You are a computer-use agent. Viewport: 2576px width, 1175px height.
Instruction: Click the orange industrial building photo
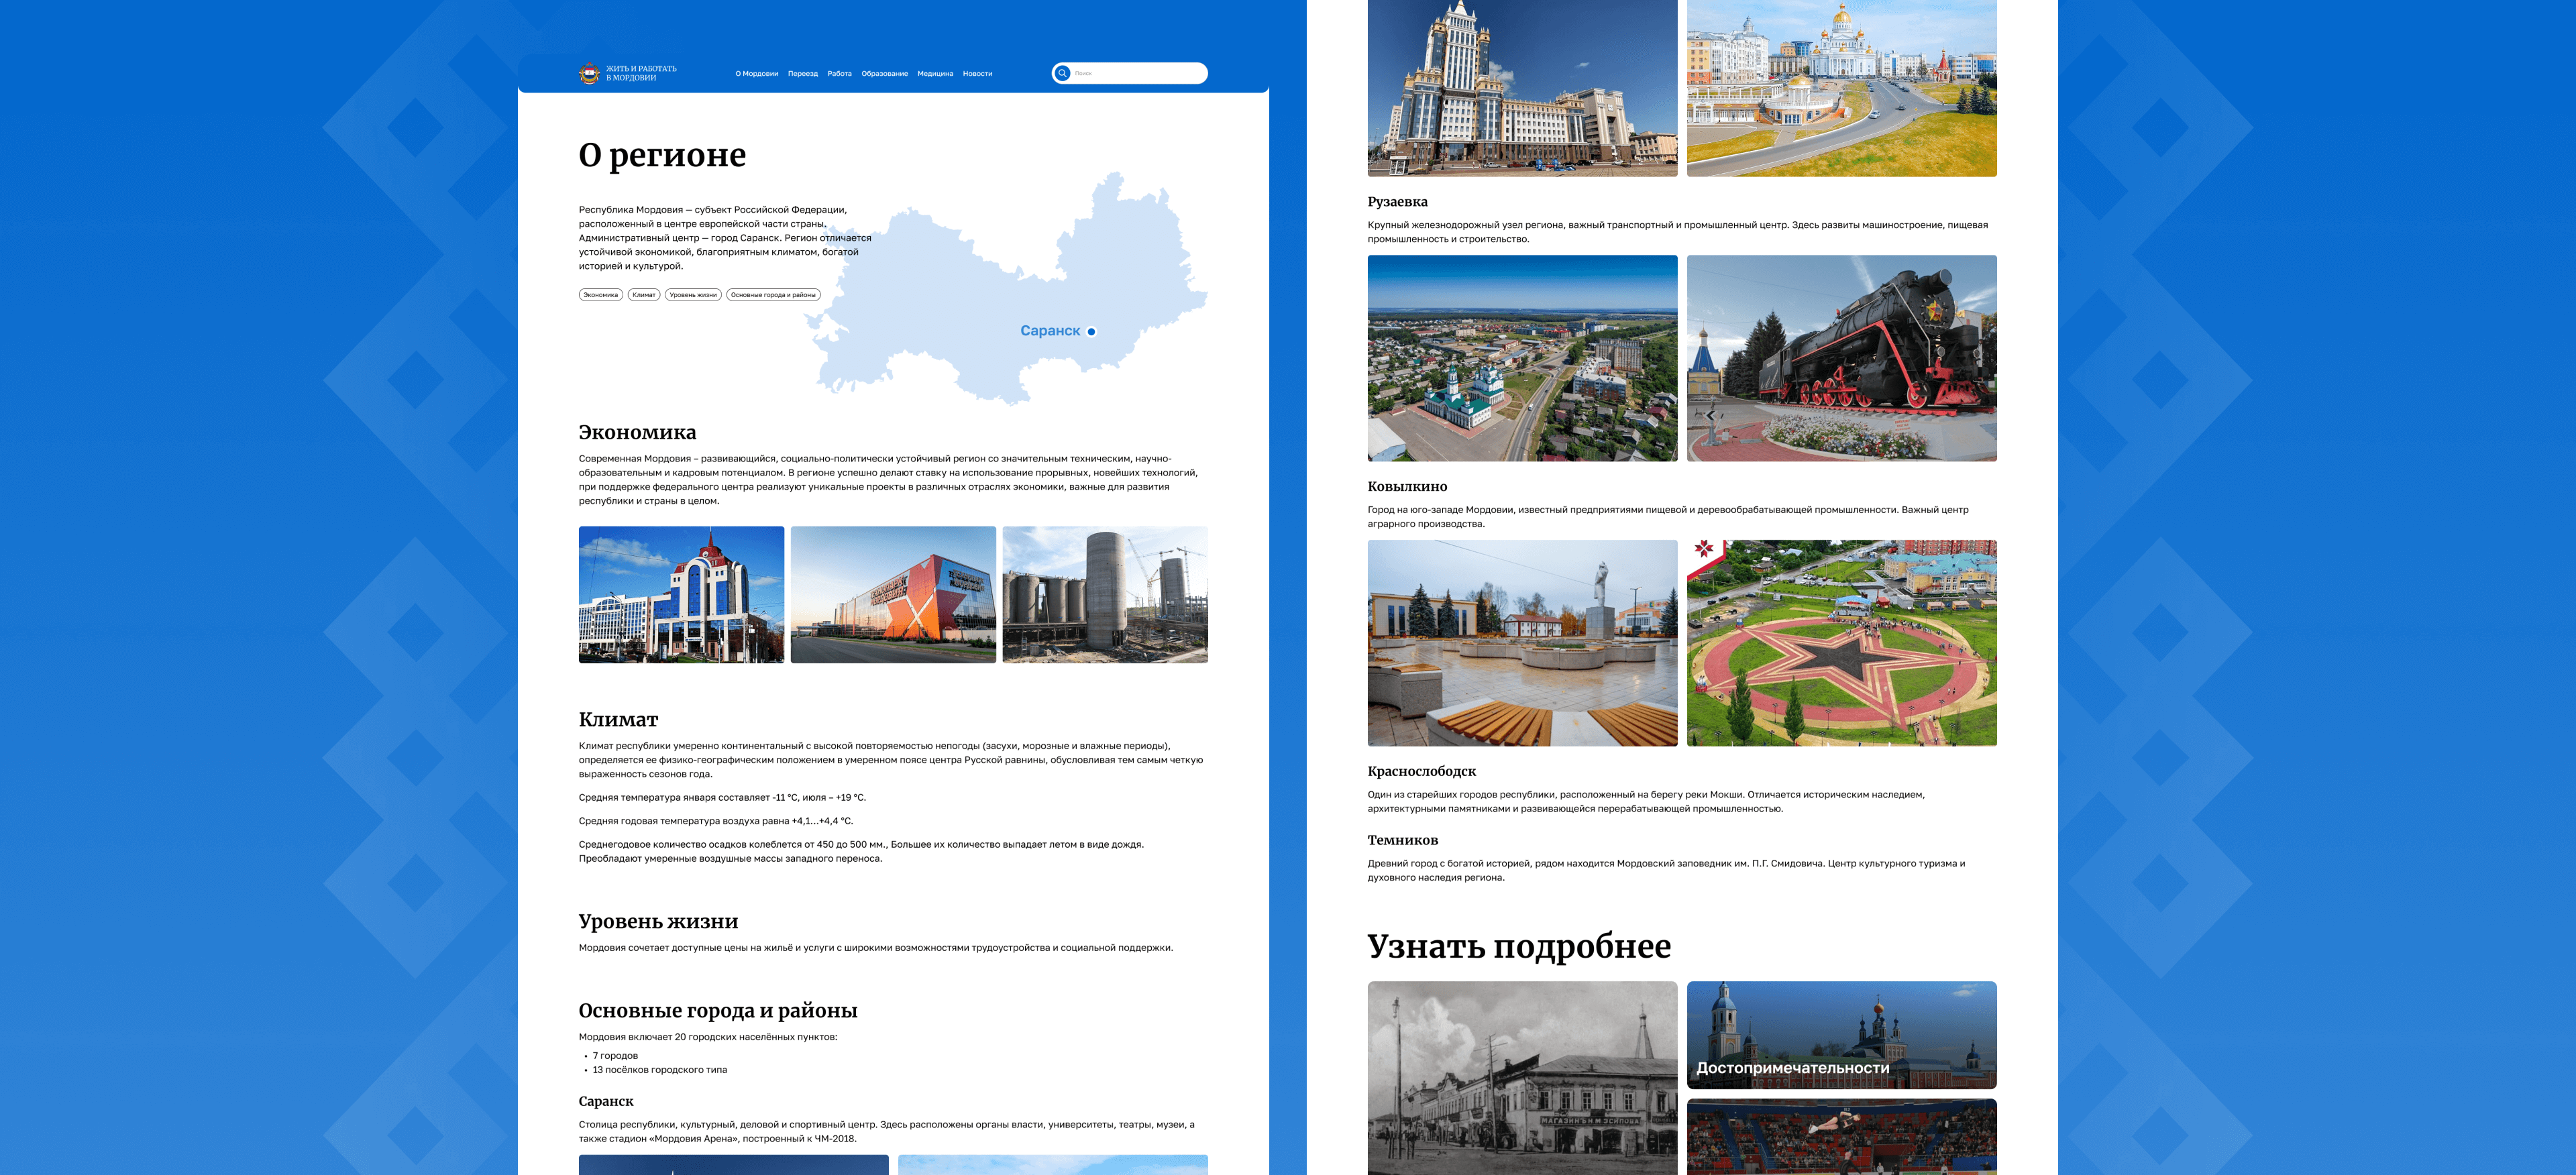point(893,595)
